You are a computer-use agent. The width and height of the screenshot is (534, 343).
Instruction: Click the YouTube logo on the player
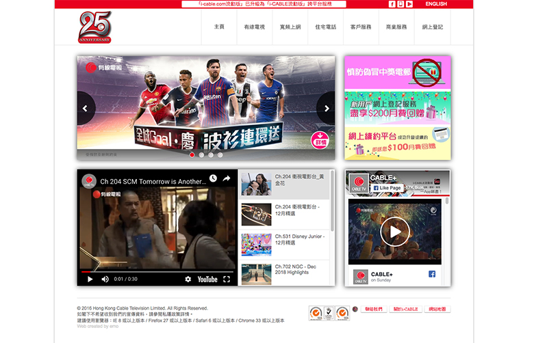[207, 279]
